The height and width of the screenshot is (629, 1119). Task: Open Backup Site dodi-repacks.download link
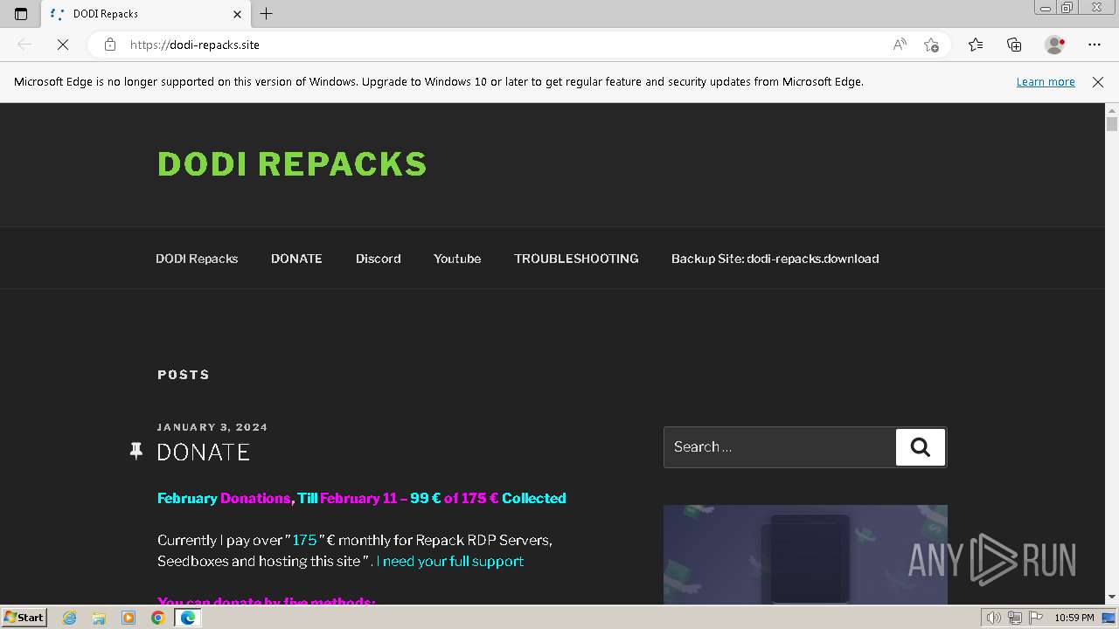[775, 259]
